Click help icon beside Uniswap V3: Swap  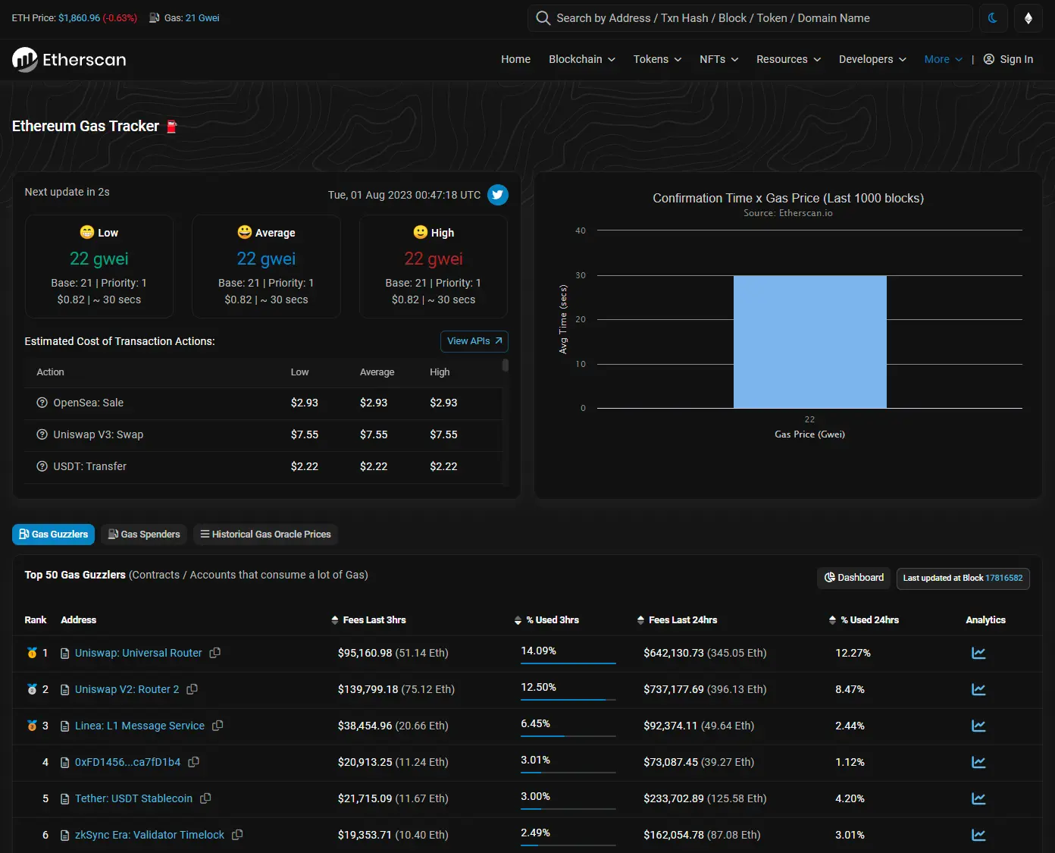42,434
